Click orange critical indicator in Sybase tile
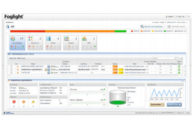Image resolution: width=194 pixels, height=129 pixels. click(x=69, y=46)
